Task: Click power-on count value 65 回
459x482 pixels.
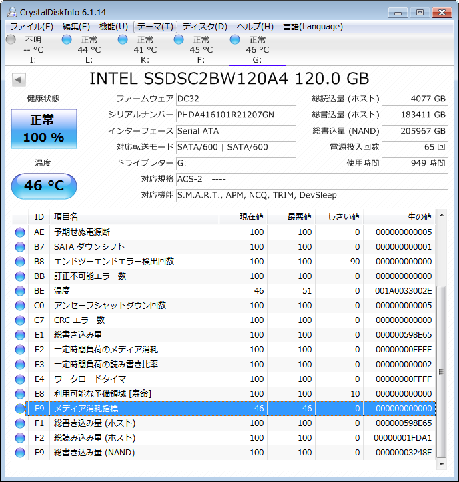Action: coord(415,148)
